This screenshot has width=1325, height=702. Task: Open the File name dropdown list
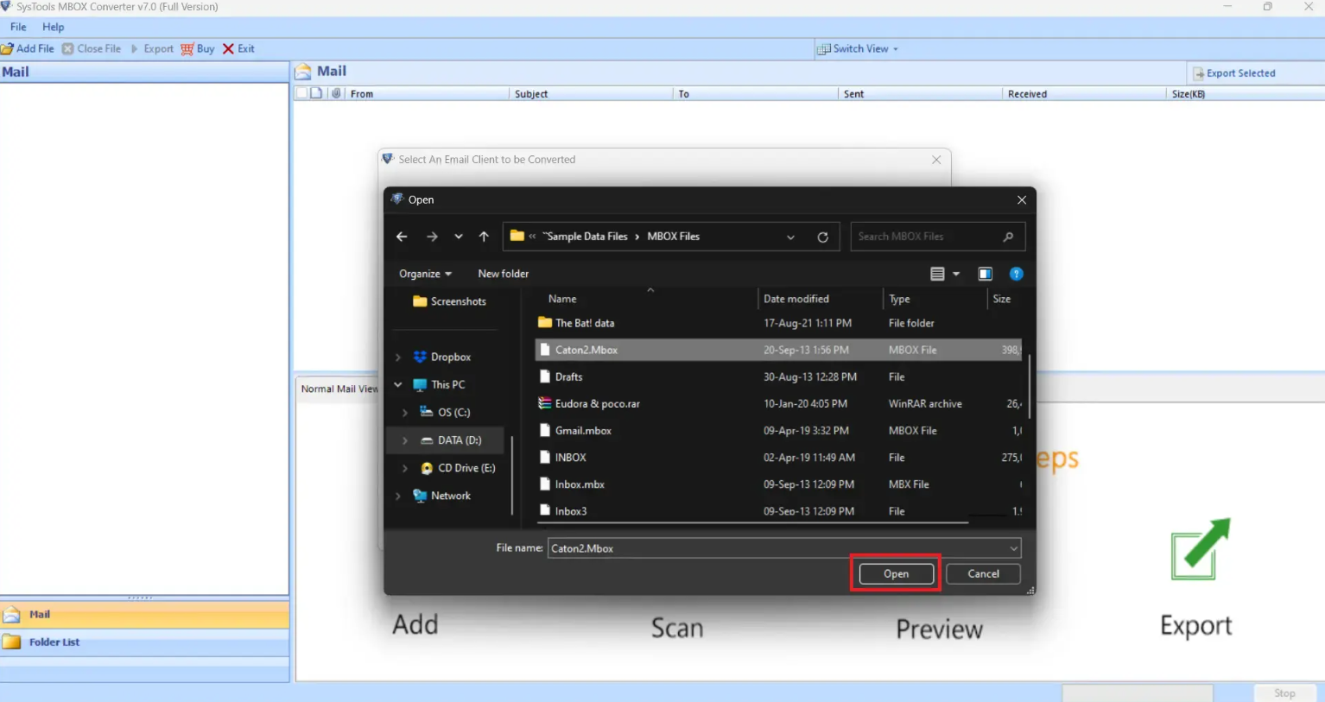[1013, 548]
